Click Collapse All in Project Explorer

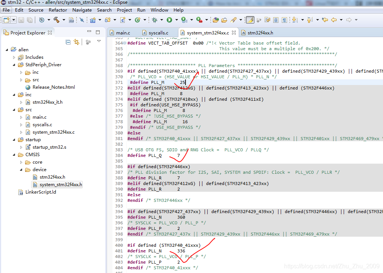(x=68, y=42)
